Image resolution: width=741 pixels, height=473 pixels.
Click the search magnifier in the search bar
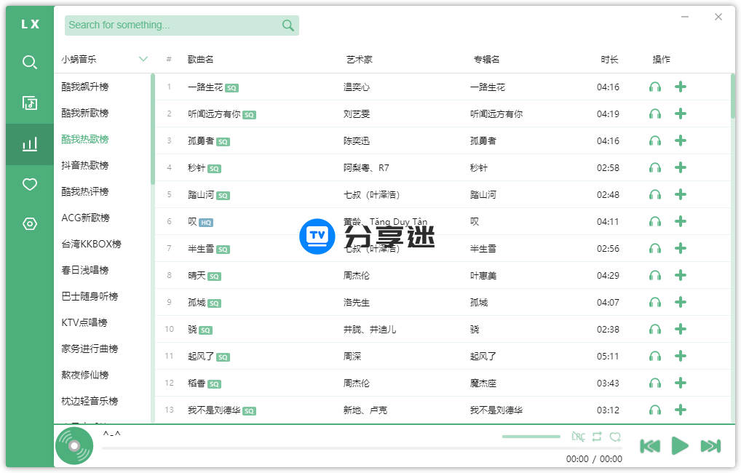(x=288, y=25)
